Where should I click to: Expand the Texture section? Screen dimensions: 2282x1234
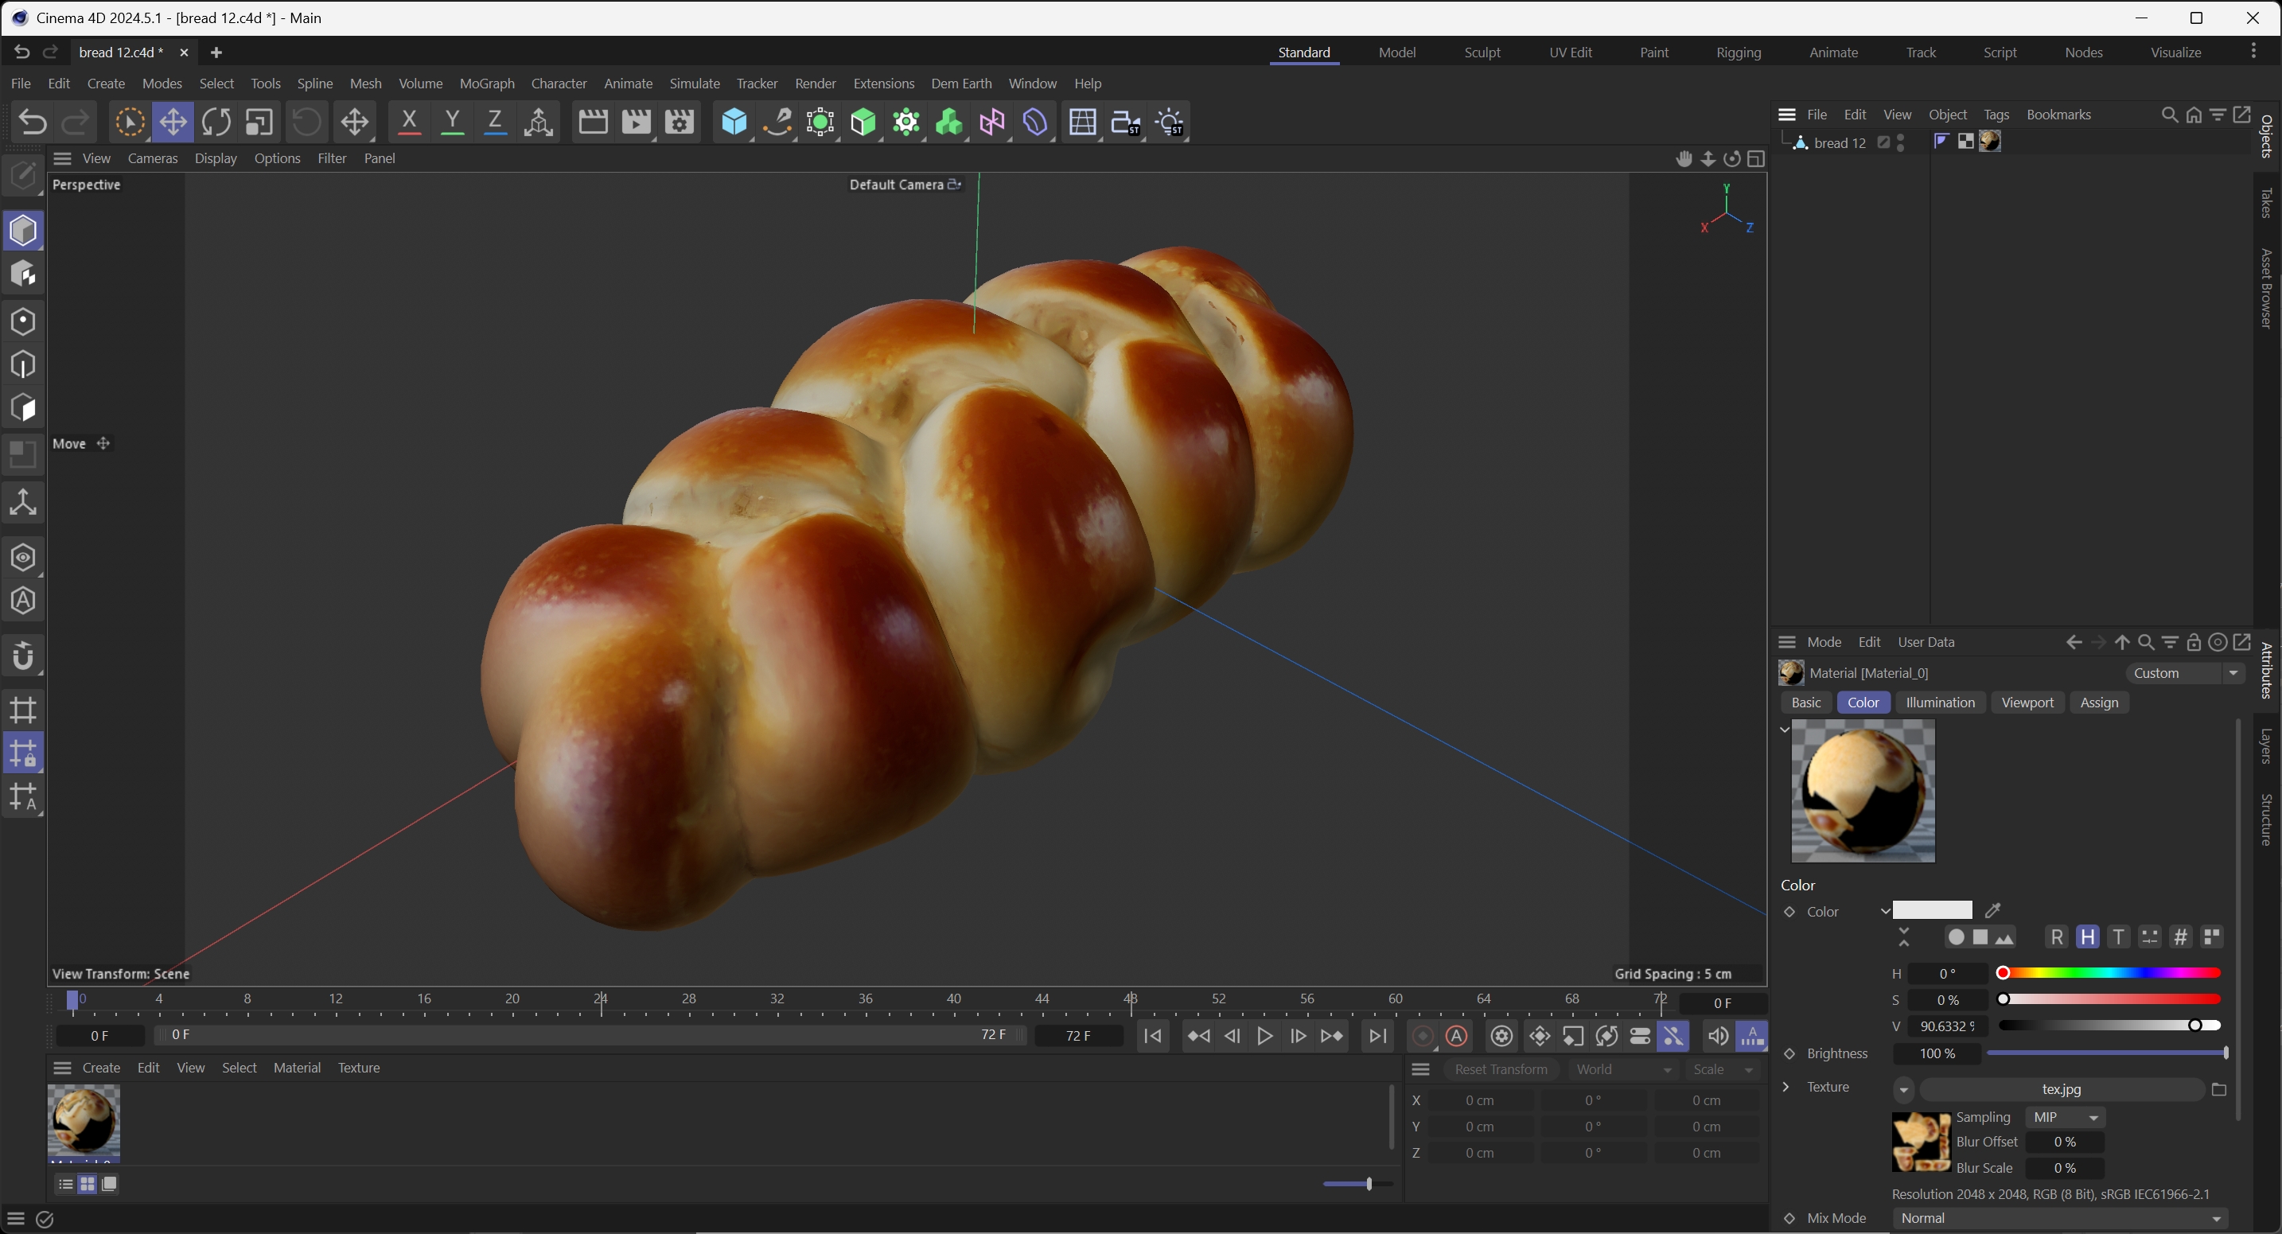1786,1087
